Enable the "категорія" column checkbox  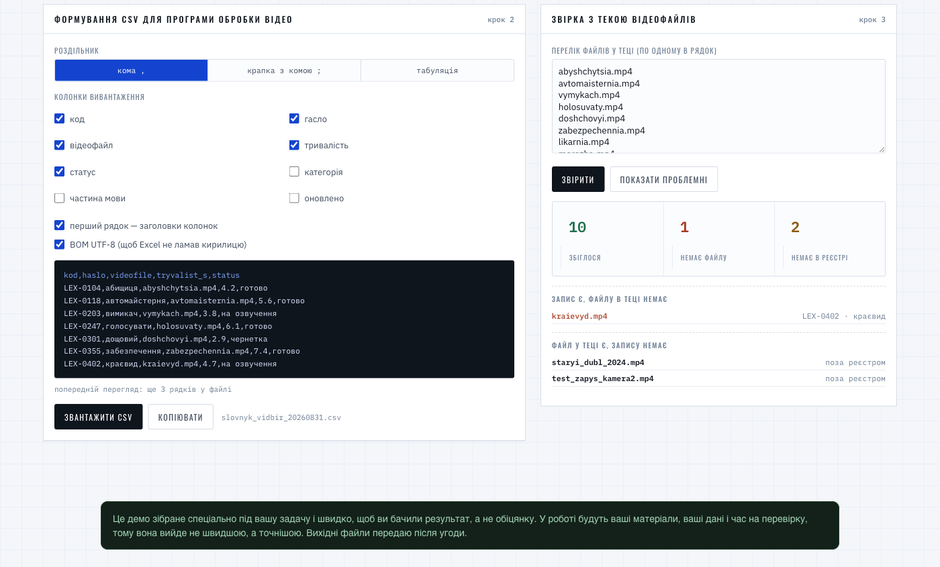(x=294, y=172)
